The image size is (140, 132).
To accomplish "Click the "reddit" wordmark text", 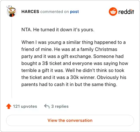I will [126, 12].
